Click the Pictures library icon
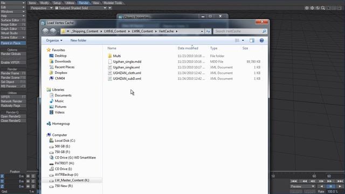345x194 pixels. tap(51, 107)
